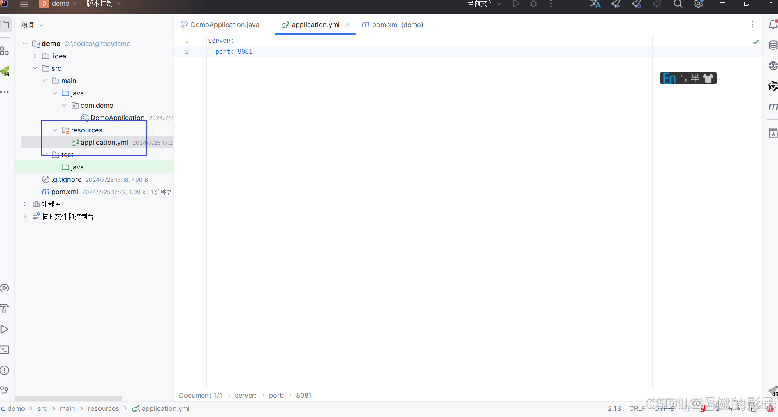
Task: Open the Run tool window
Action: point(5,329)
